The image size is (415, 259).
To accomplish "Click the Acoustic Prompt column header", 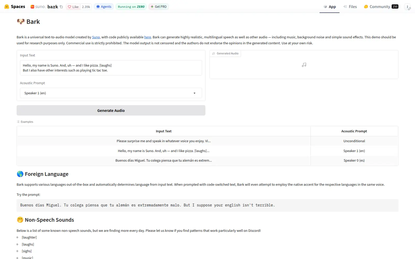I will click(x=354, y=131).
